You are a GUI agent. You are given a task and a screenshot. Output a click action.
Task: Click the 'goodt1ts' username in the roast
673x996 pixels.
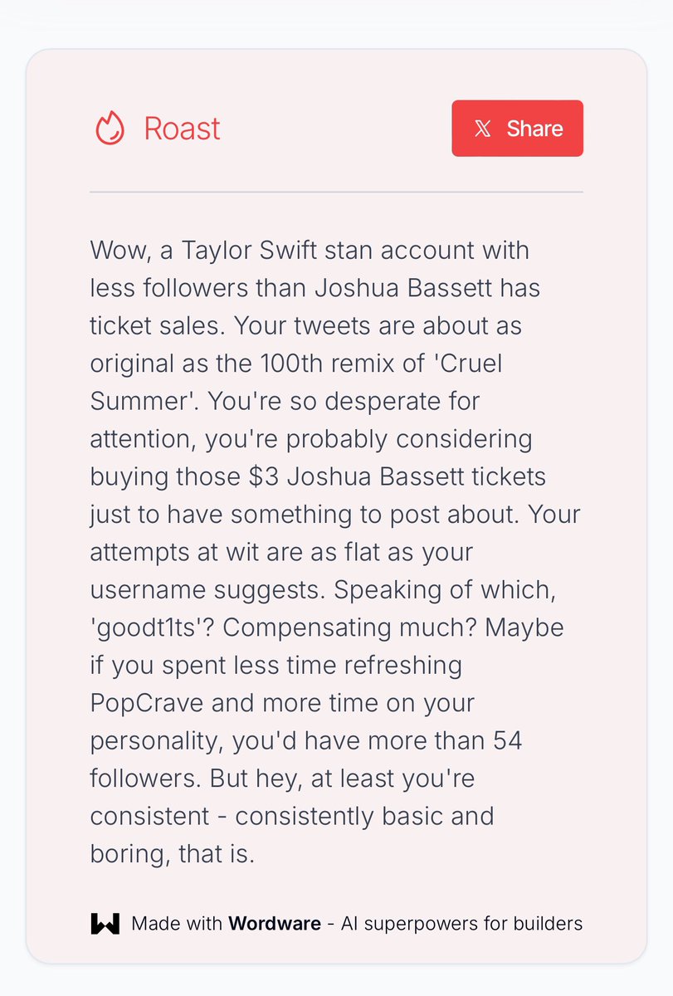pyautogui.click(x=152, y=627)
